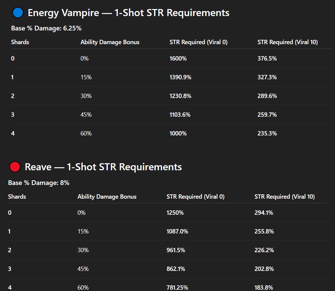Click the '376.5%' cell
Screen dimensions: 335x291
point(267,59)
